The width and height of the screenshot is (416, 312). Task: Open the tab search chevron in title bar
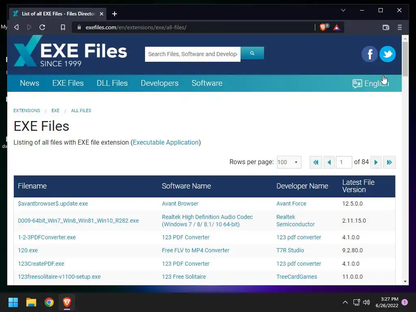[343, 10]
